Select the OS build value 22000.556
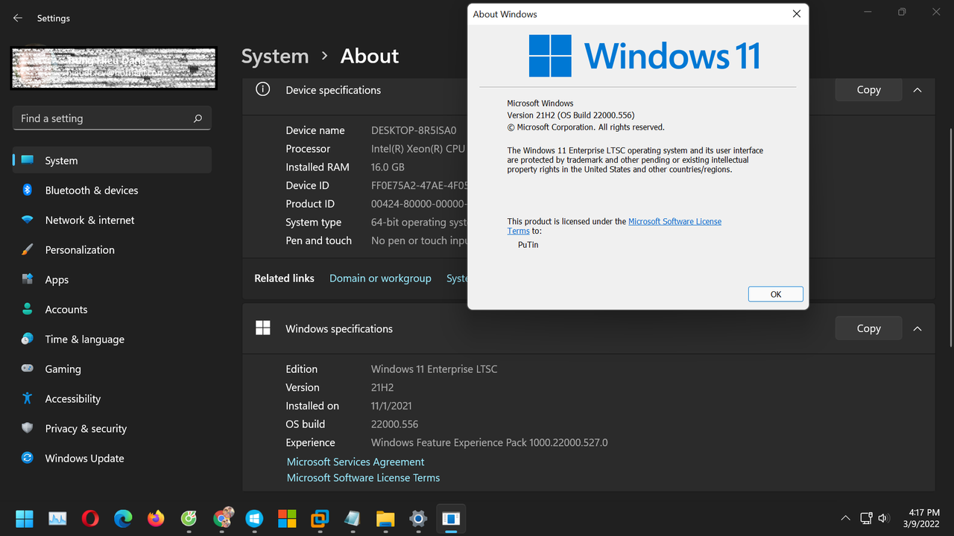This screenshot has height=536, width=954. (x=394, y=424)
